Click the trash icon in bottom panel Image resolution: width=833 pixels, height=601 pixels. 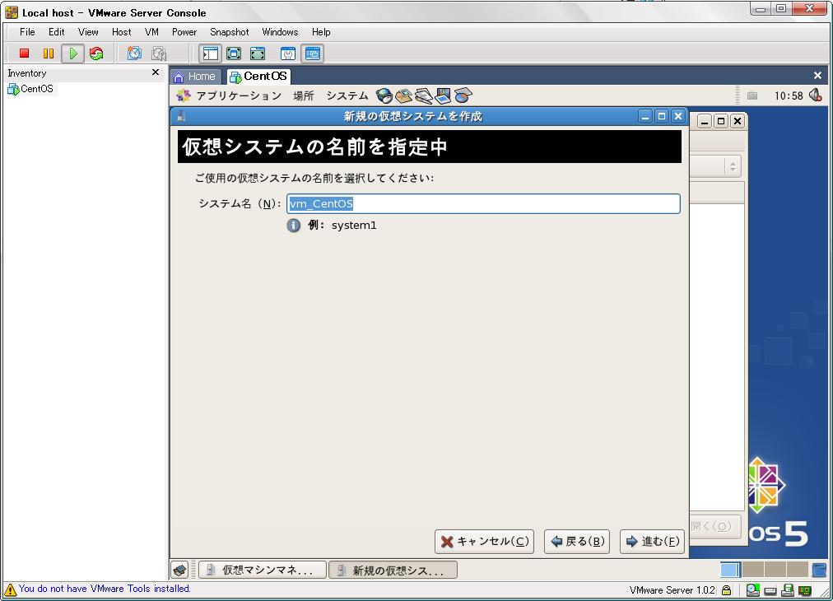point(819,570)
